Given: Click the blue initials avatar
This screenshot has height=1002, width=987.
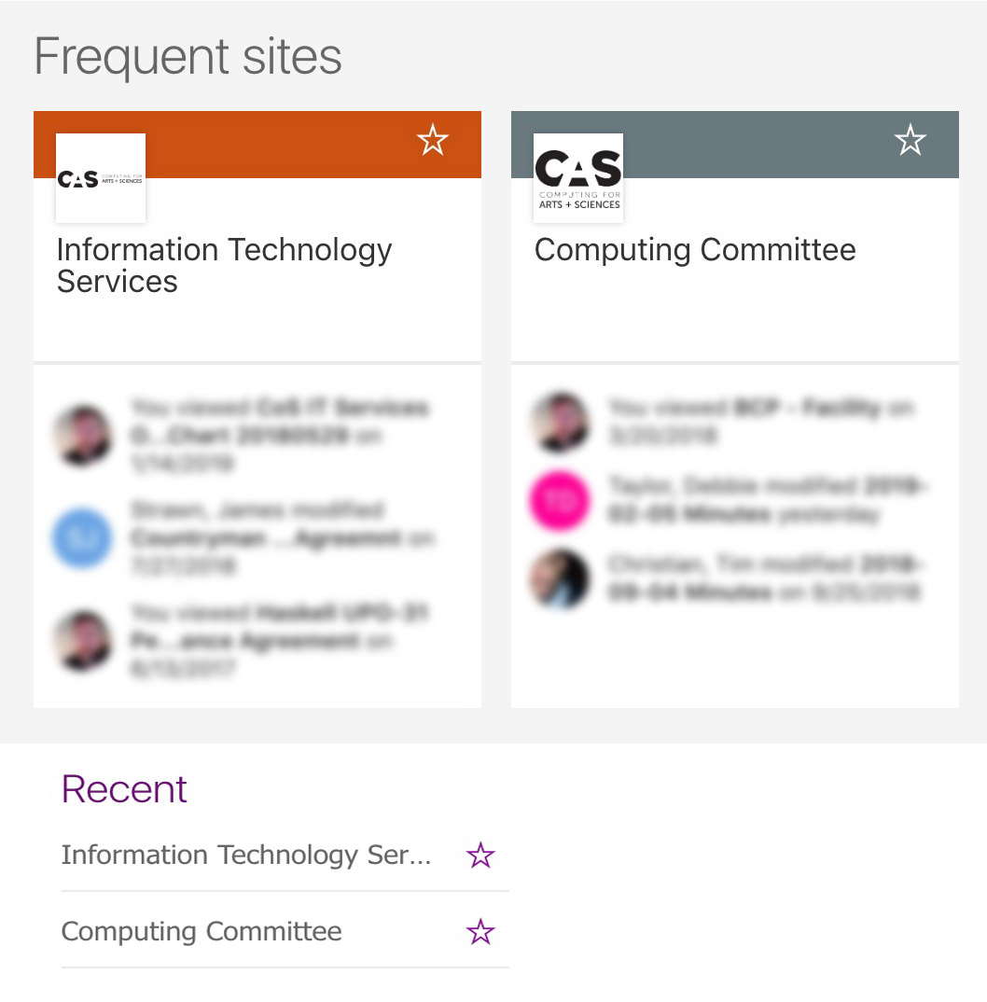Looking at the screenshot, I should coord(82,537).
